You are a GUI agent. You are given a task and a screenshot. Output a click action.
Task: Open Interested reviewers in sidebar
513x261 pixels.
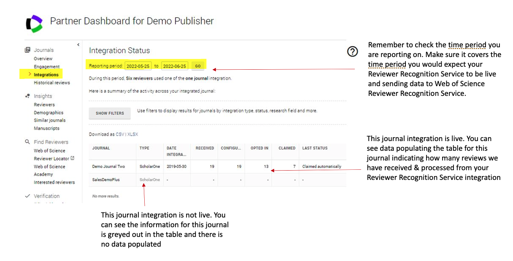point(54,182)
